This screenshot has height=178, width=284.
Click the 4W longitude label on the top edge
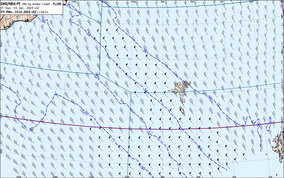[x=222, y=2]
